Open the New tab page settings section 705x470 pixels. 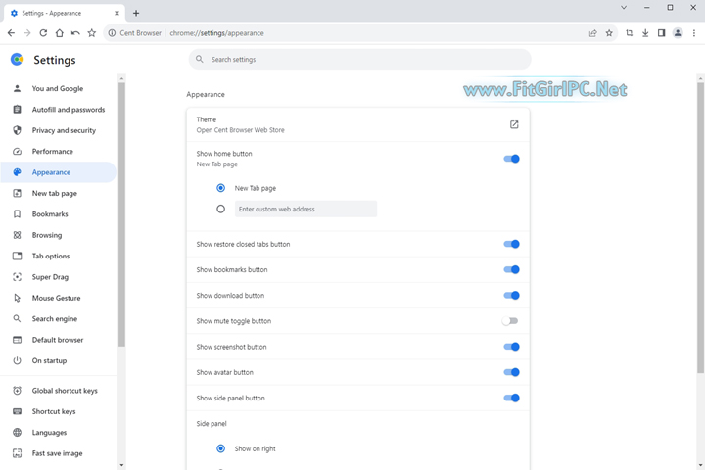point(54,193)
